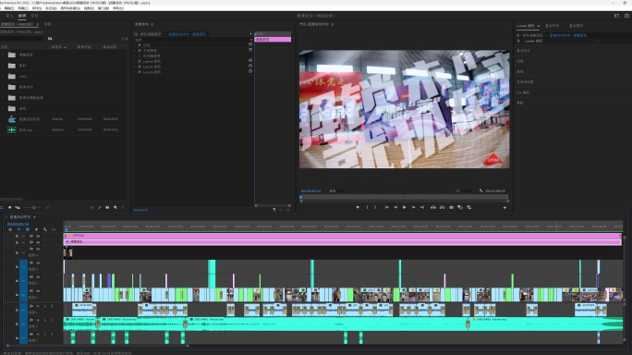Switch Project panel to icon view
The height and width of the screenshot is (355, 632).
(x=10, y=207)
